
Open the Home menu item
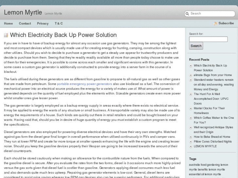[x=9, y=24]
